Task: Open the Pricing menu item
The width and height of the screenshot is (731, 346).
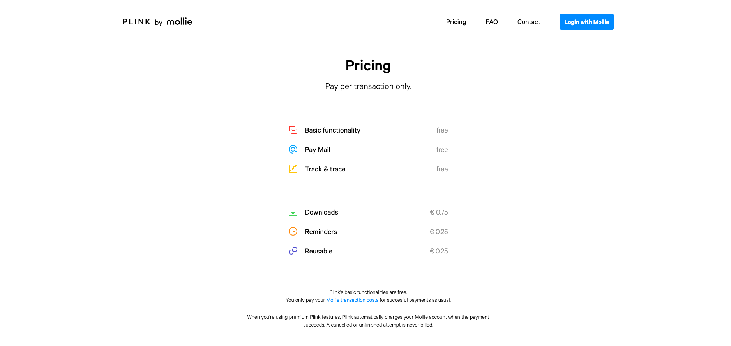Action: (x=456, y=22)
